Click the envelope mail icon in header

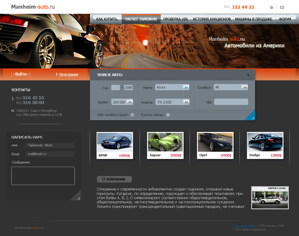pyautogui.click(x=282, y=7)
